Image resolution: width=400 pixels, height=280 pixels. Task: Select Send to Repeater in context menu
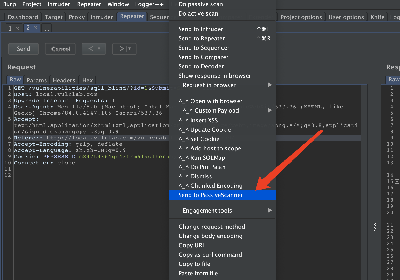pos(223,38)
